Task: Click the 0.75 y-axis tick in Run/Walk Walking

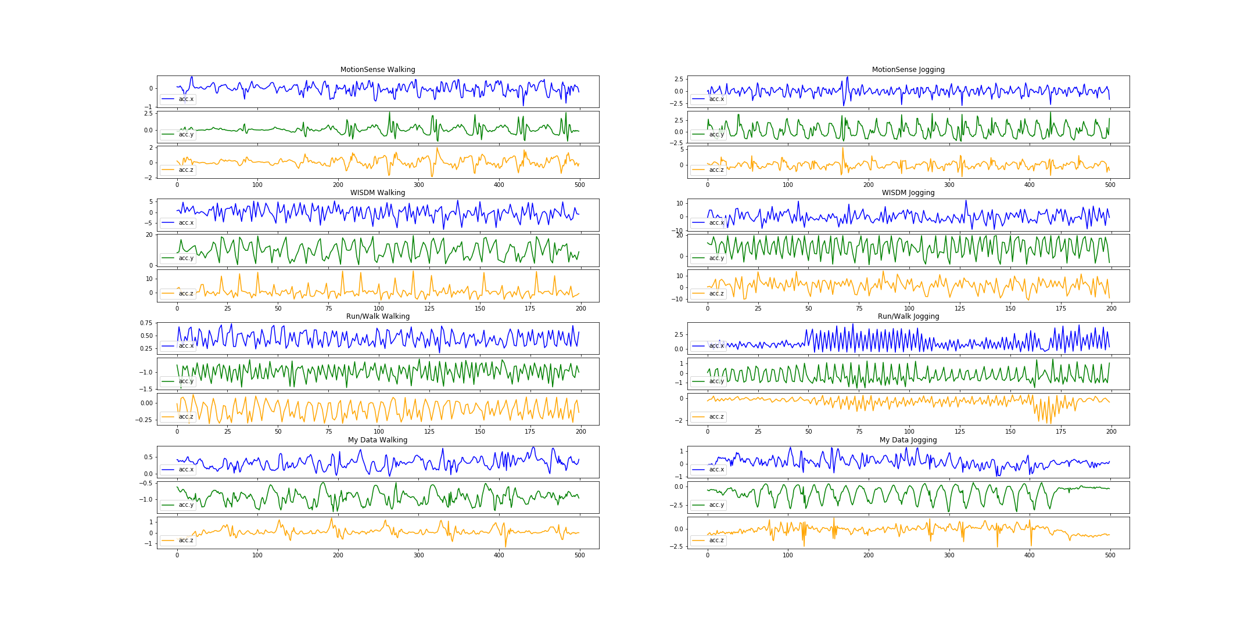Action: pos(146,323)
